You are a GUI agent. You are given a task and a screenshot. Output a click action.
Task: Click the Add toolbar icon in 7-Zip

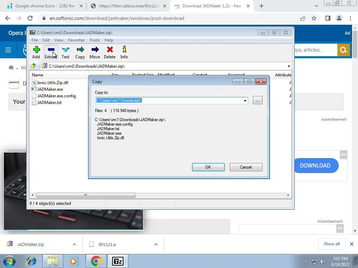36,52
